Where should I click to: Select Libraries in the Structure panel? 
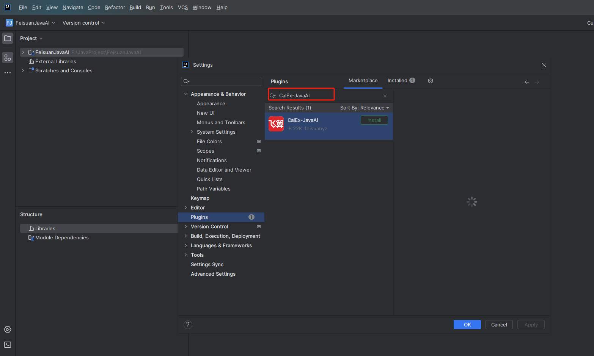[x=99, y=228]
